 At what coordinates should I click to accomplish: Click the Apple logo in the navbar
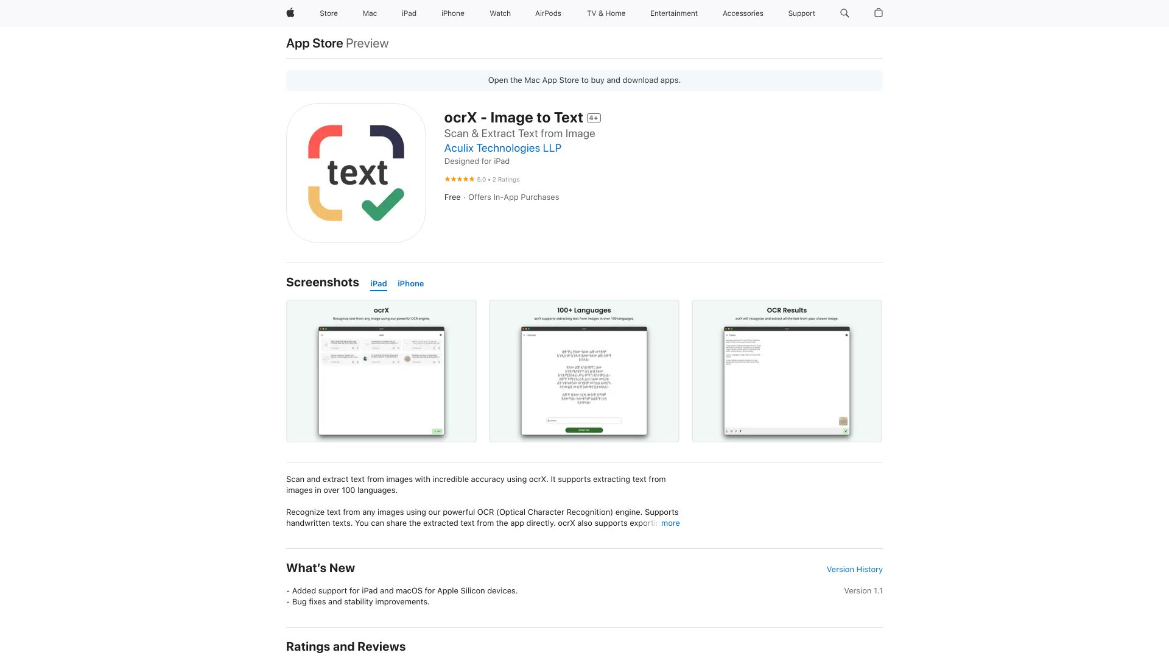(290, 13)
